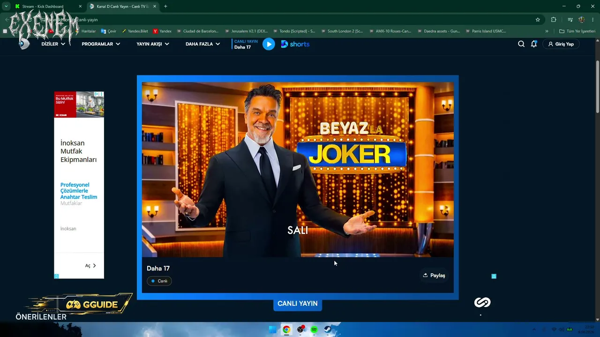Viewport: 600px width, 337px height.
Task: Open the tab search dropdown arrow
Action: 6,7
